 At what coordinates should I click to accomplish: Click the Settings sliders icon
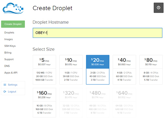5,85
